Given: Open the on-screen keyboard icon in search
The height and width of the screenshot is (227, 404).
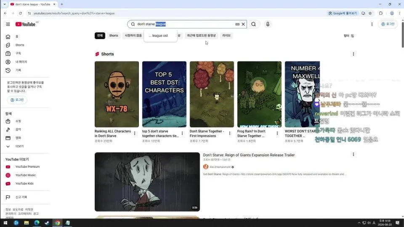Looking at the screenshot, I should tap(237, 24).
